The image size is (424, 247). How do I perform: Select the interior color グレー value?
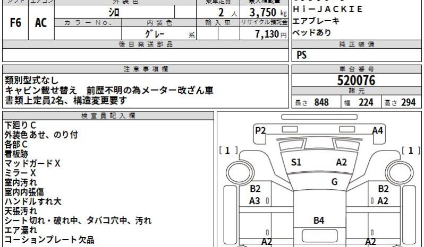[155, 34]
